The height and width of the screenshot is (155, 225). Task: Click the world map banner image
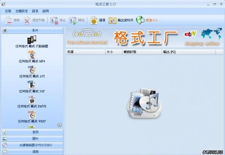pos(211,34)
